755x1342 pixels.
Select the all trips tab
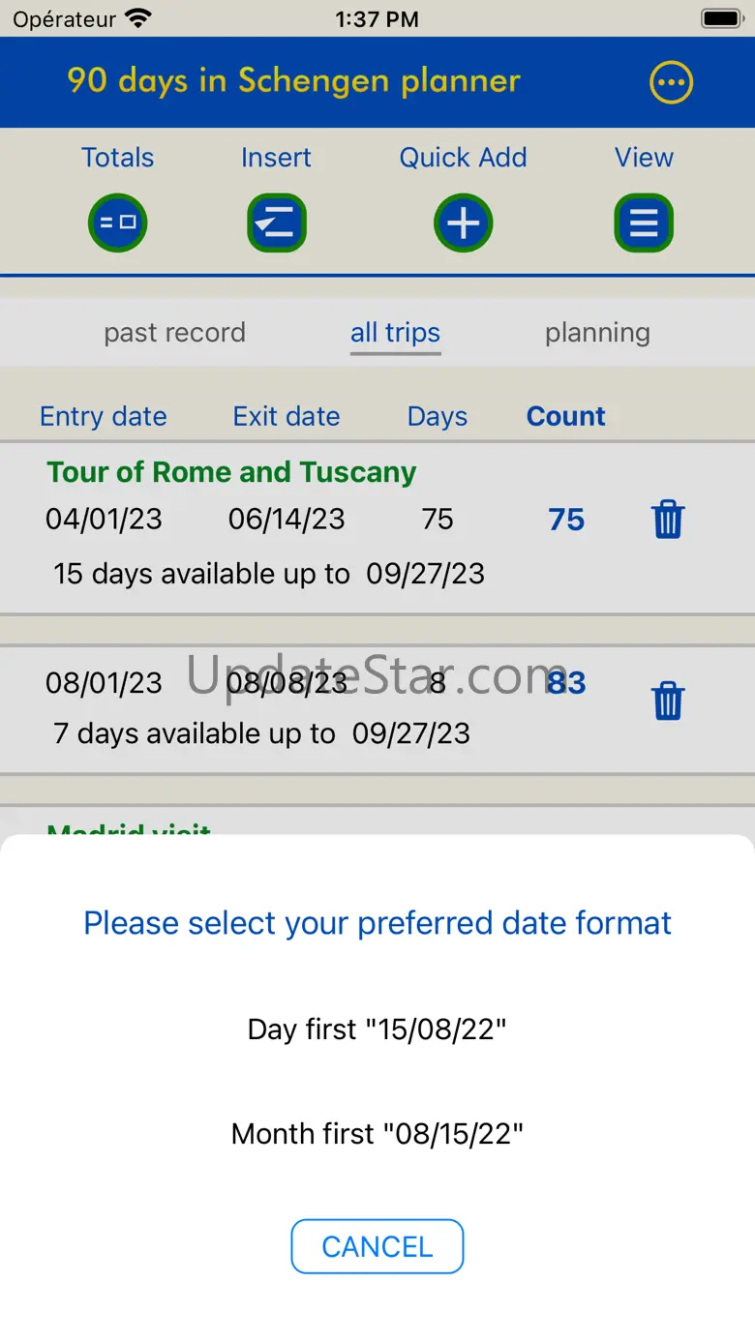(x=395, y=333)
